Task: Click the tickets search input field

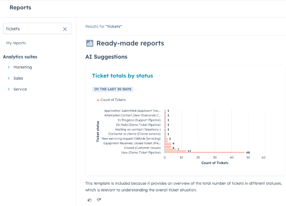Action: tap(37, 29)
